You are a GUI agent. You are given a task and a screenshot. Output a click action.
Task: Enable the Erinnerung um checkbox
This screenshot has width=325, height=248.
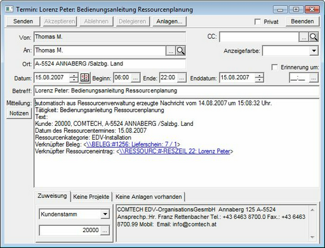[x=275, y=67]
